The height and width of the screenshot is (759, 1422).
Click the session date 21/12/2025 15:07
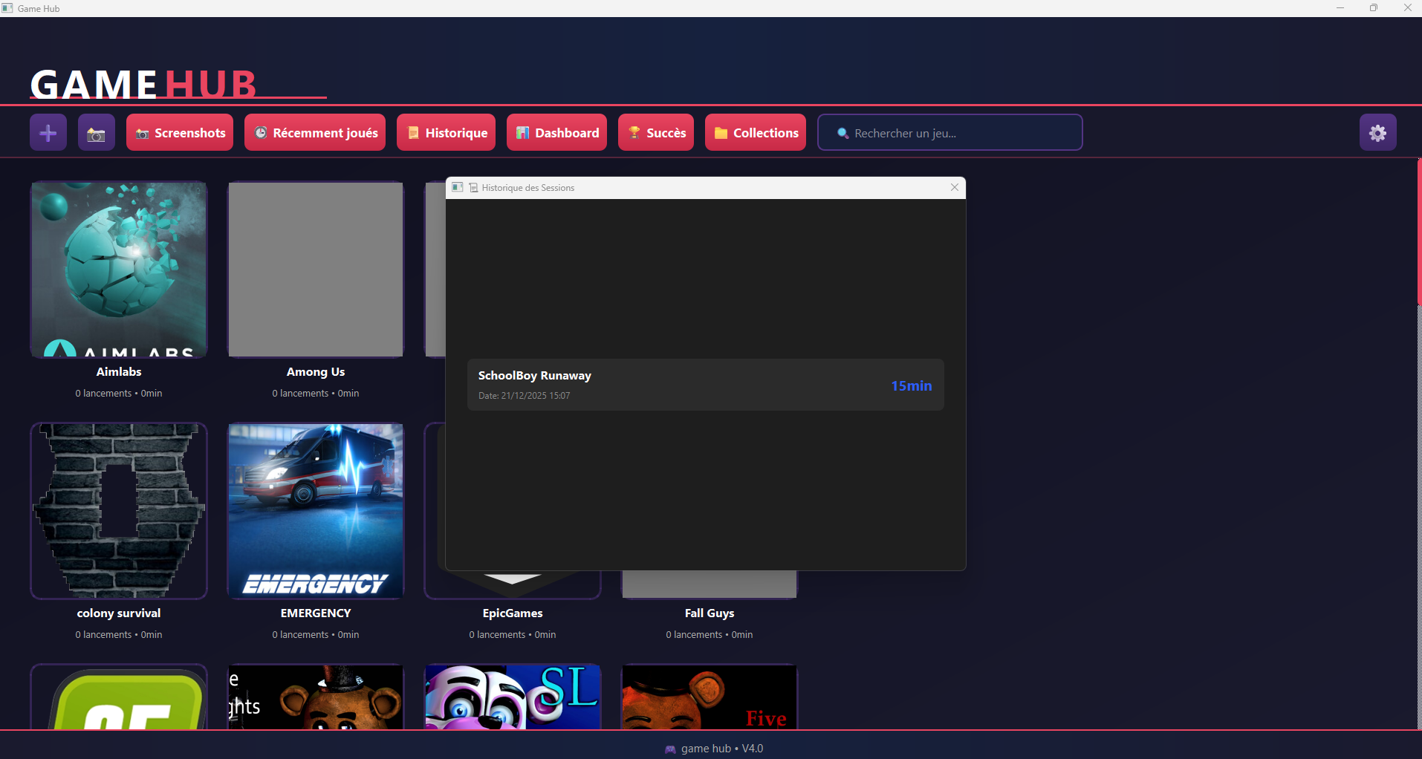[525, 396]
